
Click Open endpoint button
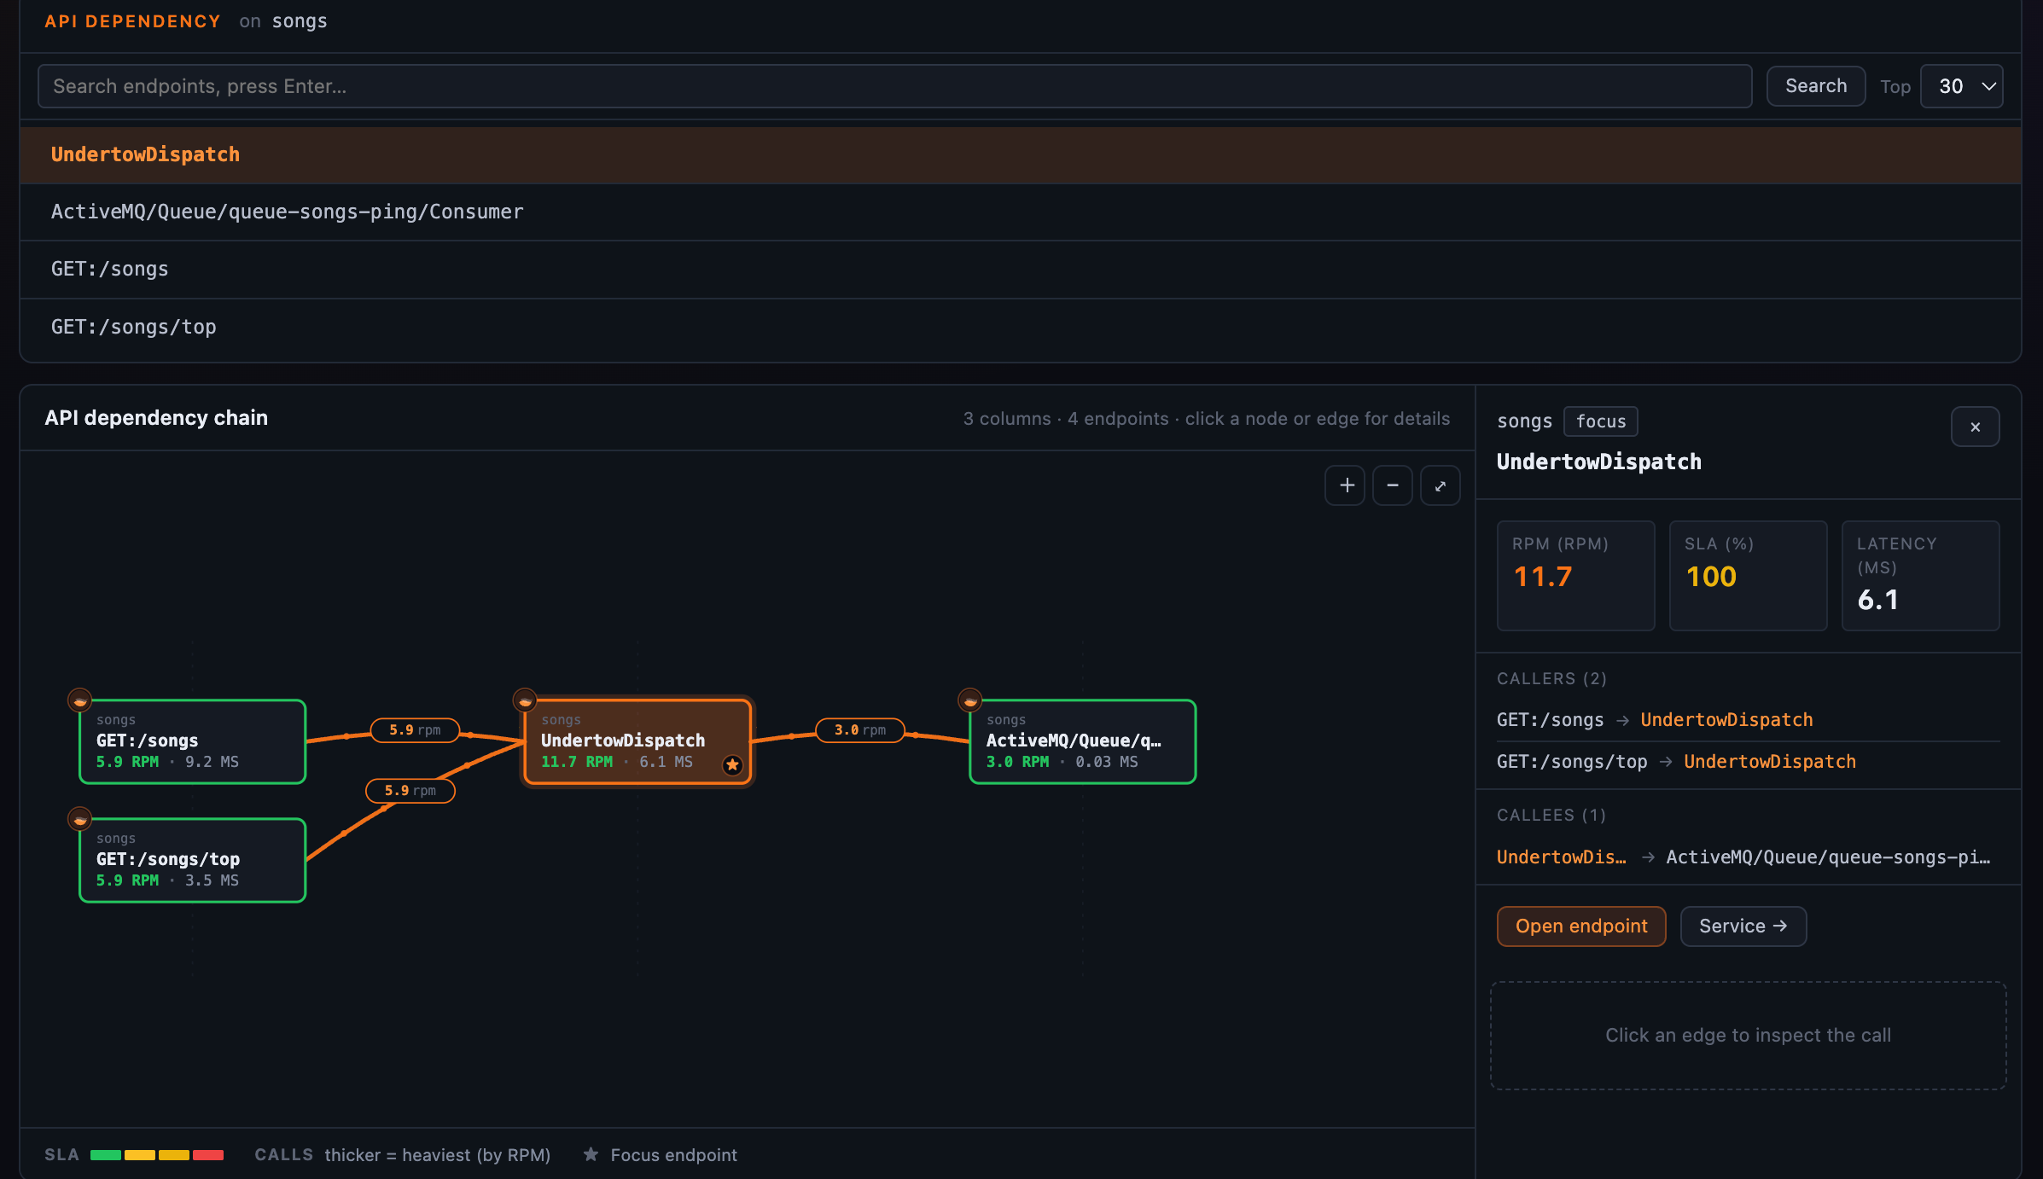(x=1581, y=926)
